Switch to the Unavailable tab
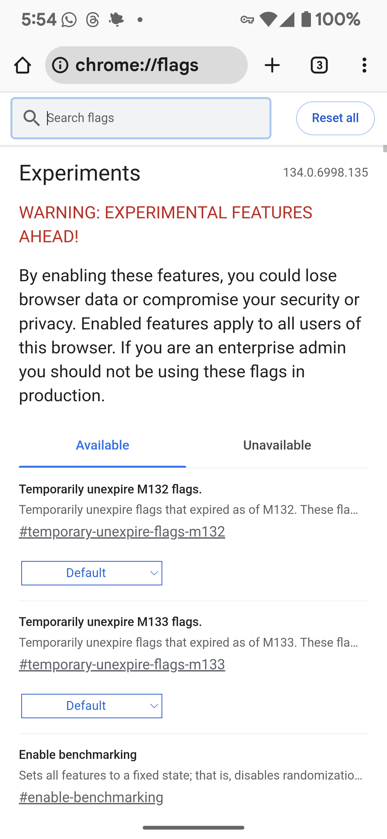387x839 pixels. click(277, 446)
